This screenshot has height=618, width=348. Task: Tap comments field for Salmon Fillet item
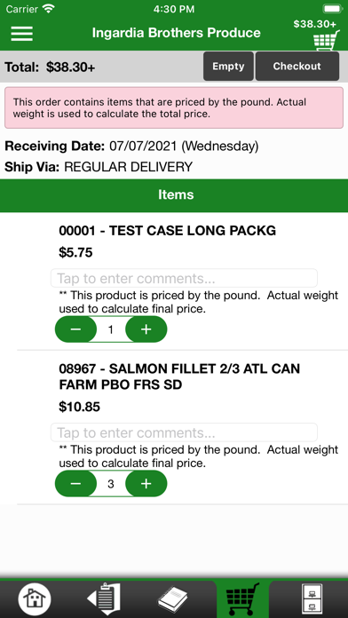click(184, 432)
